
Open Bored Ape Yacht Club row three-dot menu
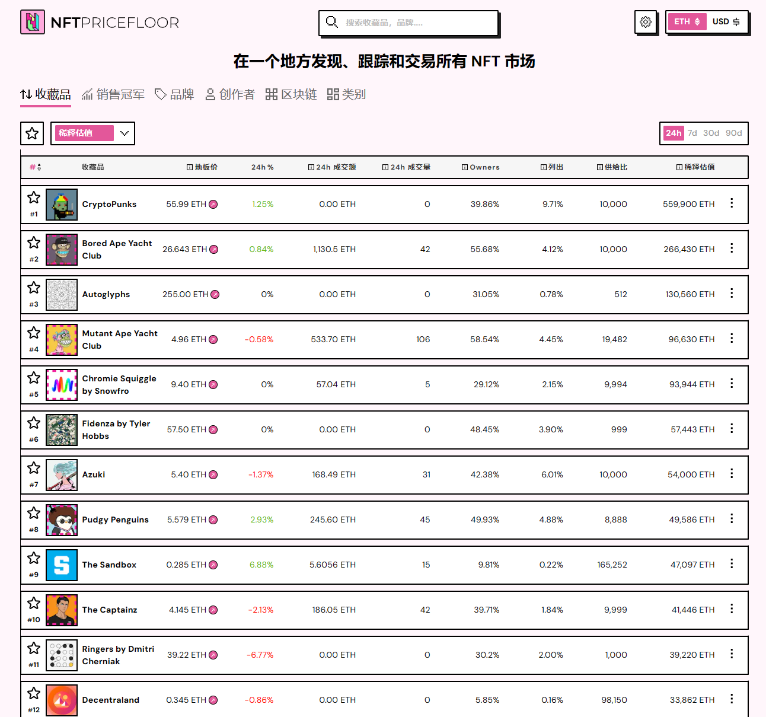pos(732,248)
